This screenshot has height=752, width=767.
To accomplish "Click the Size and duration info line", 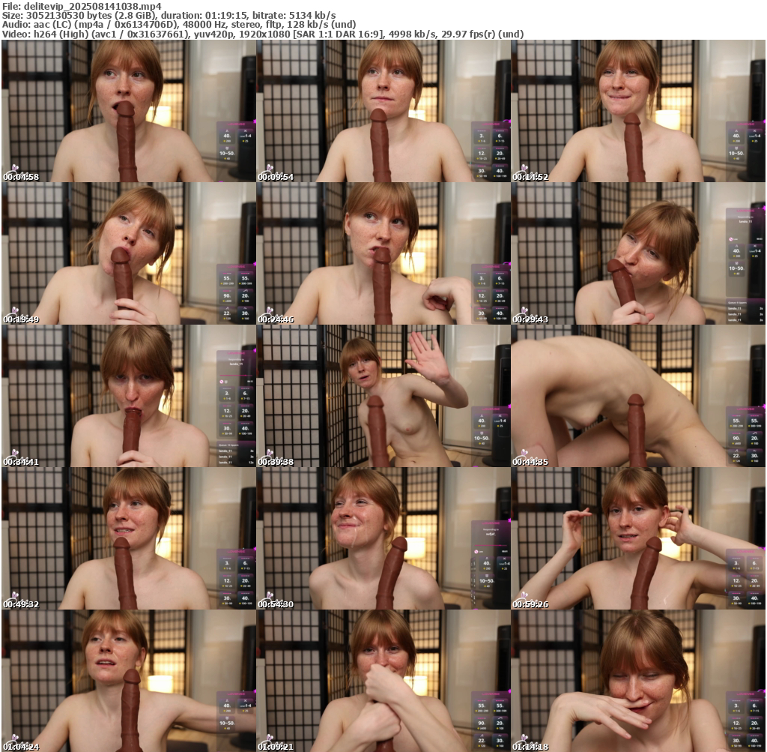I will [x=169, y=15].
